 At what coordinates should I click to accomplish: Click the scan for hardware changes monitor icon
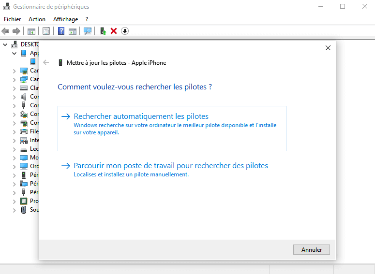click(88, 31)
